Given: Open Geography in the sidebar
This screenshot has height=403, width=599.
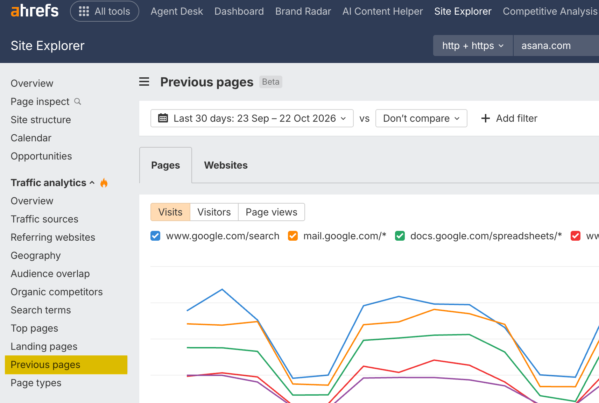Looking at the screenshot, I should (36, 255).
